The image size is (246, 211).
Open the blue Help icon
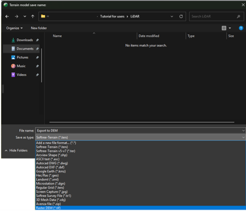(x=241, y=28)
